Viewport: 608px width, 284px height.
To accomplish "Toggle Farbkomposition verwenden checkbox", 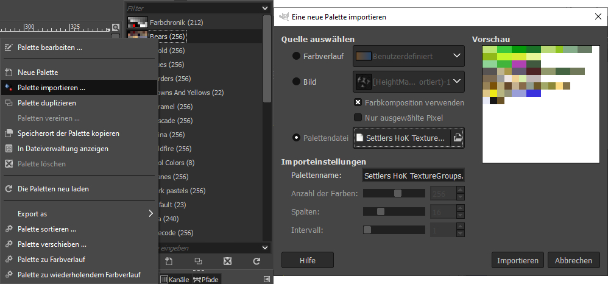I will (359, 102).
